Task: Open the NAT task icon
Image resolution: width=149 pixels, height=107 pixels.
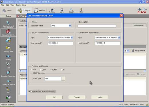Action: (8, 65)
